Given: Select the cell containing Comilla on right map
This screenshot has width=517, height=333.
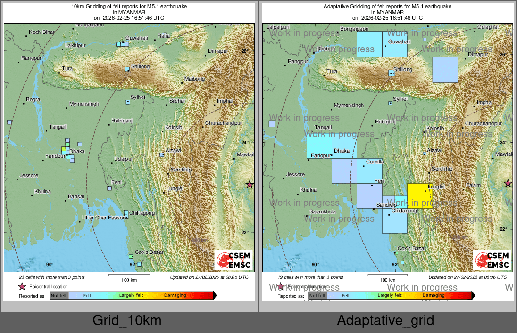Looking at the screenshot, I should tap(370, 171).
